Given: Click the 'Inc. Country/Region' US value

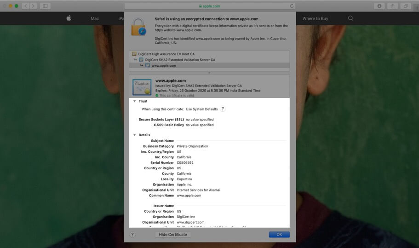Looking at the screenshot, I should (179, 151).
